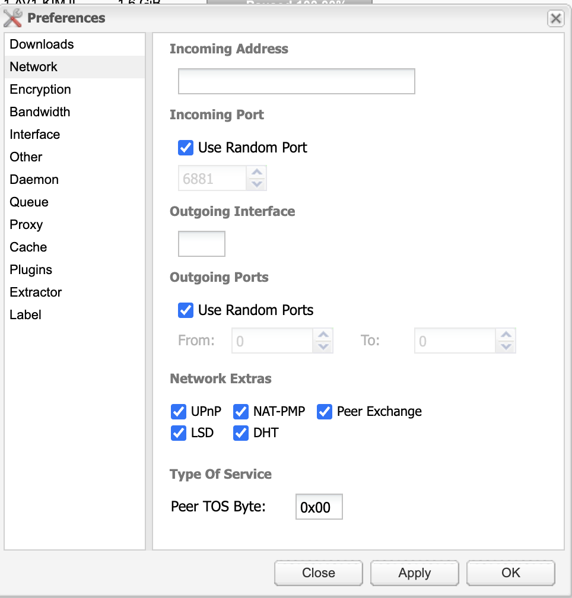This screenshot has height=598, width=572.
Task: Decrease outgoing From port value
Action: click(323, 346)
